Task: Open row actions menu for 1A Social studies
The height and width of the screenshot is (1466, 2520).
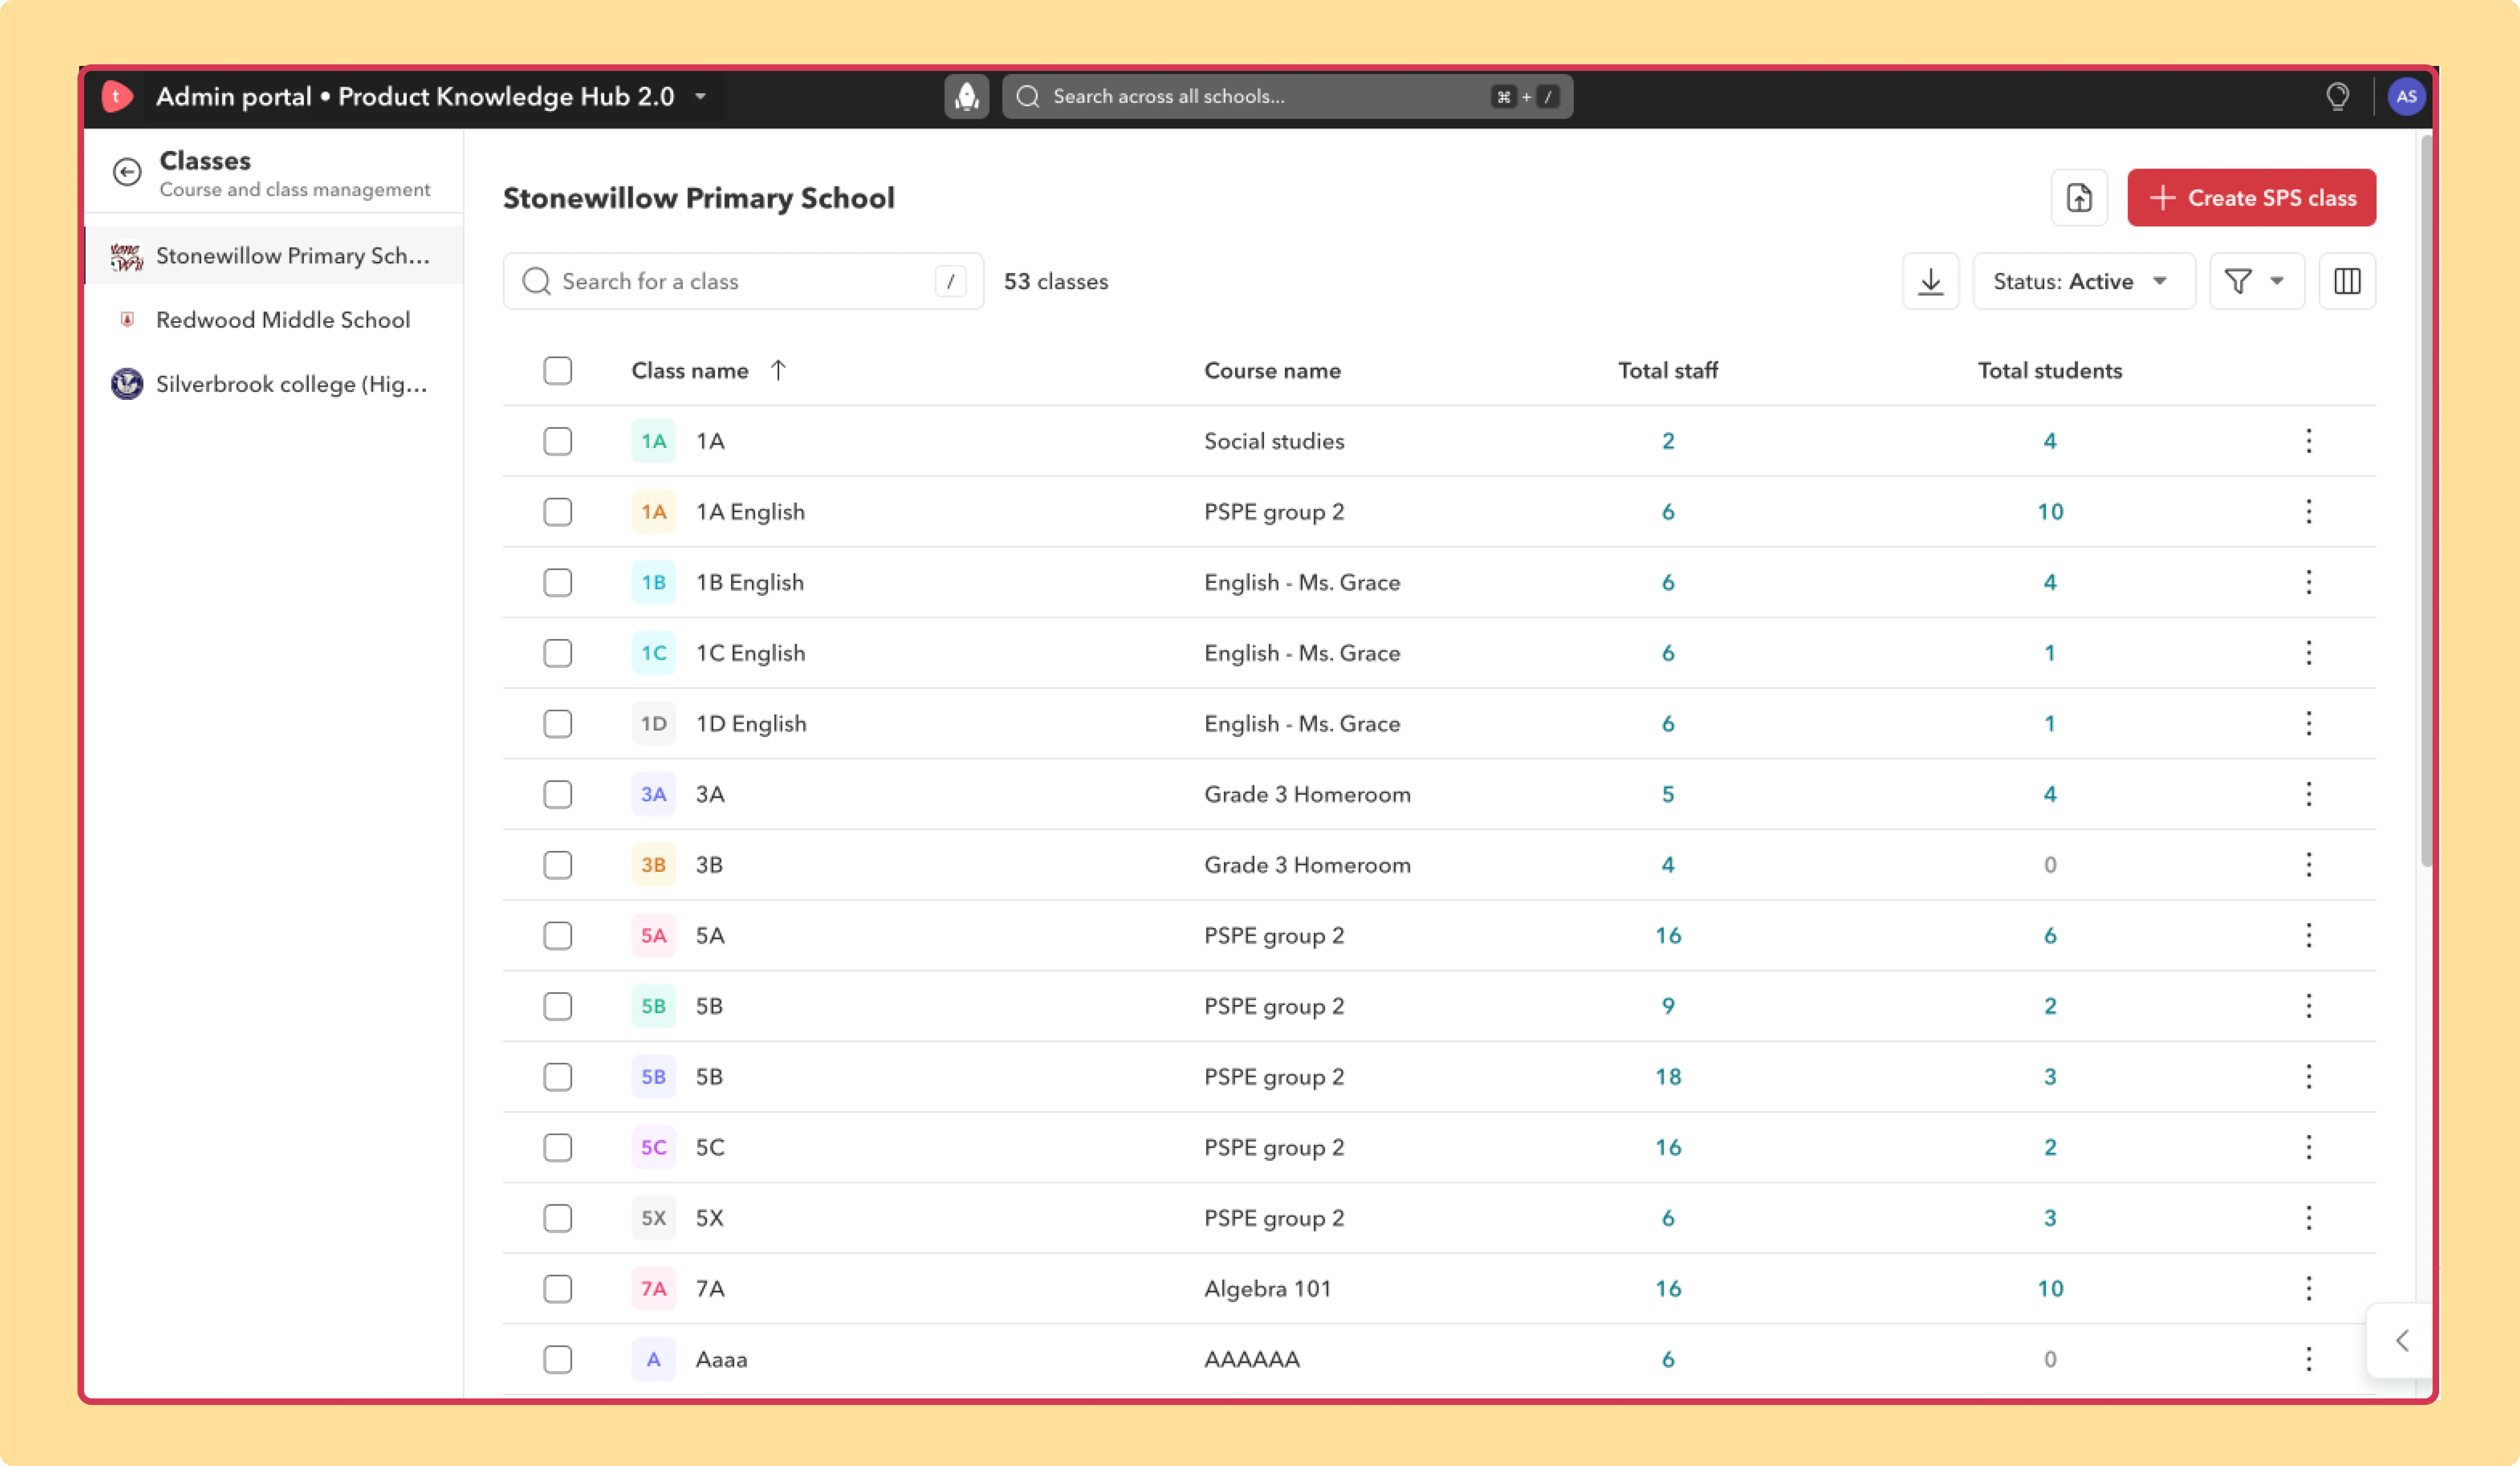Action: [2309, 441]
